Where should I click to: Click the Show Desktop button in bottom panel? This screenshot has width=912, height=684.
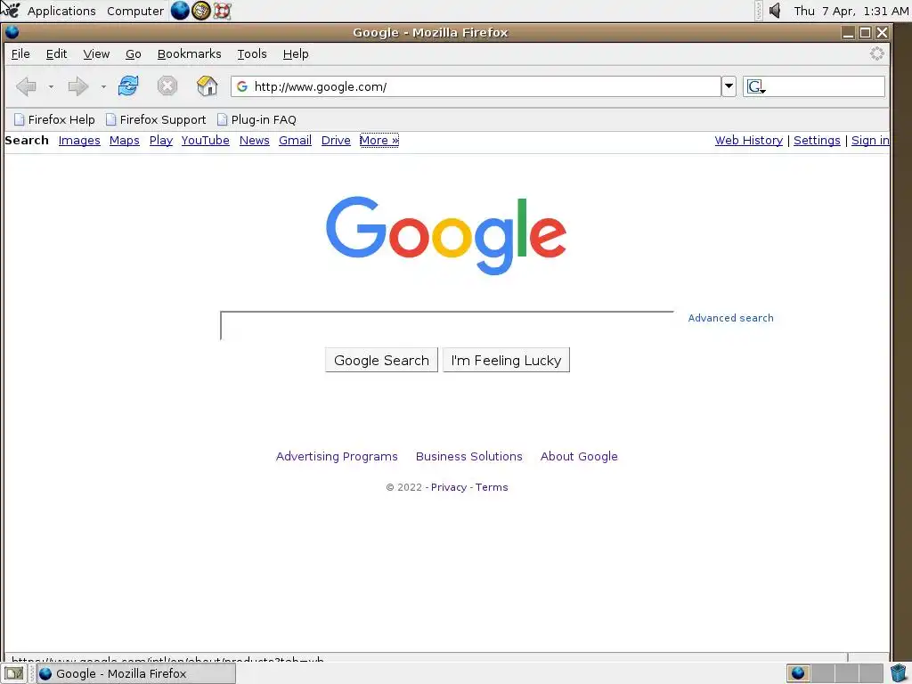coord(14,673)
